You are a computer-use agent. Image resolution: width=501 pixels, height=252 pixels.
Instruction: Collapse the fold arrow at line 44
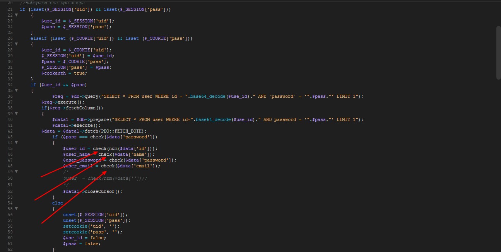[16, 143]
